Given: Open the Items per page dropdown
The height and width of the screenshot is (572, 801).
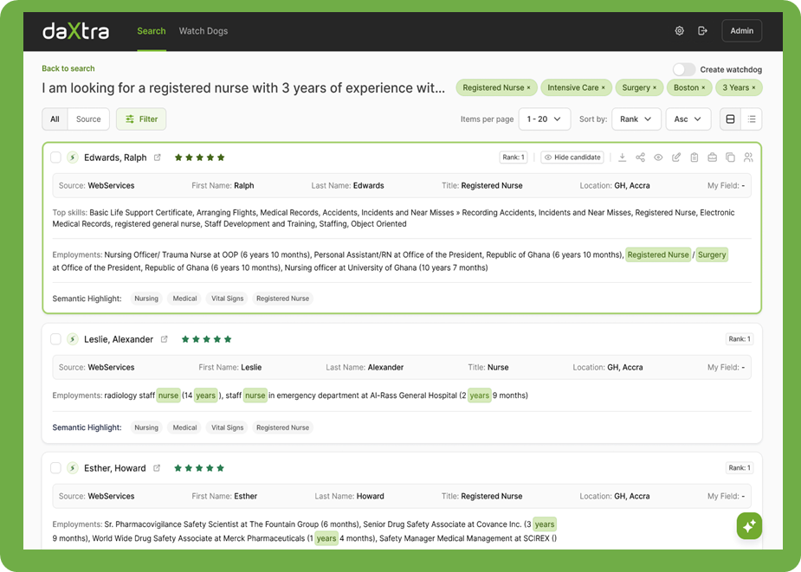Looking at the screenshot, I should pos(544,119).
